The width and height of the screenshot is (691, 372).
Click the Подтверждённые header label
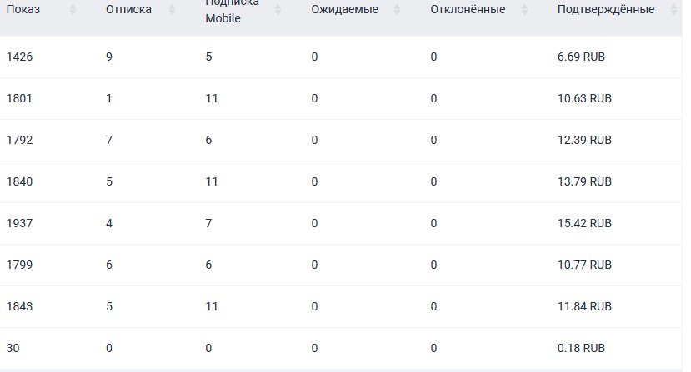click(606, 9)
